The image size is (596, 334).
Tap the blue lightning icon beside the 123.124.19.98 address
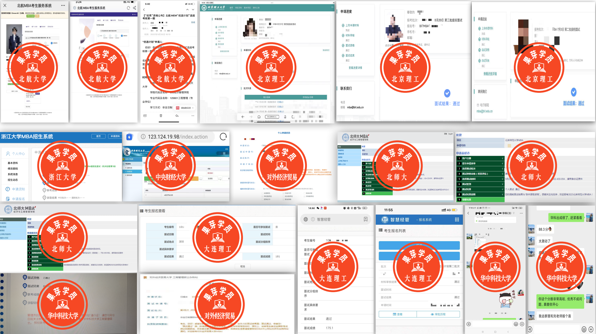(x=129, y=137)
